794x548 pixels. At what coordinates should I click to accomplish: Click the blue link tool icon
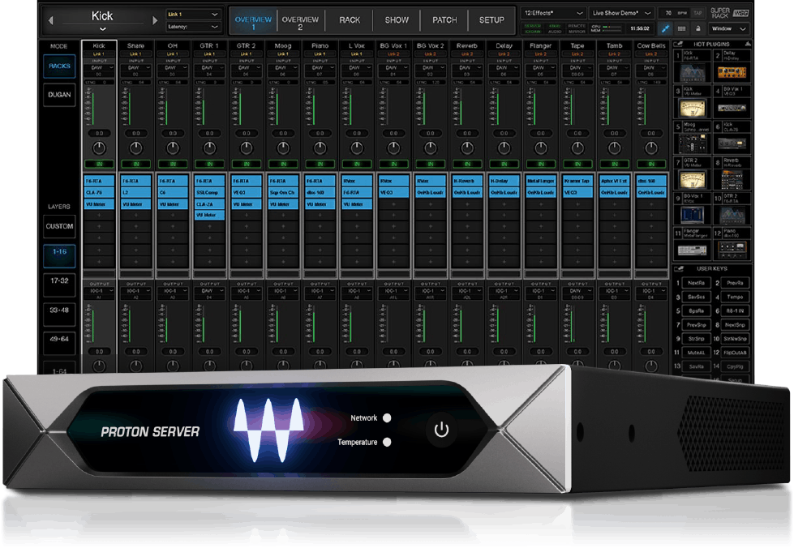[664, 28]
